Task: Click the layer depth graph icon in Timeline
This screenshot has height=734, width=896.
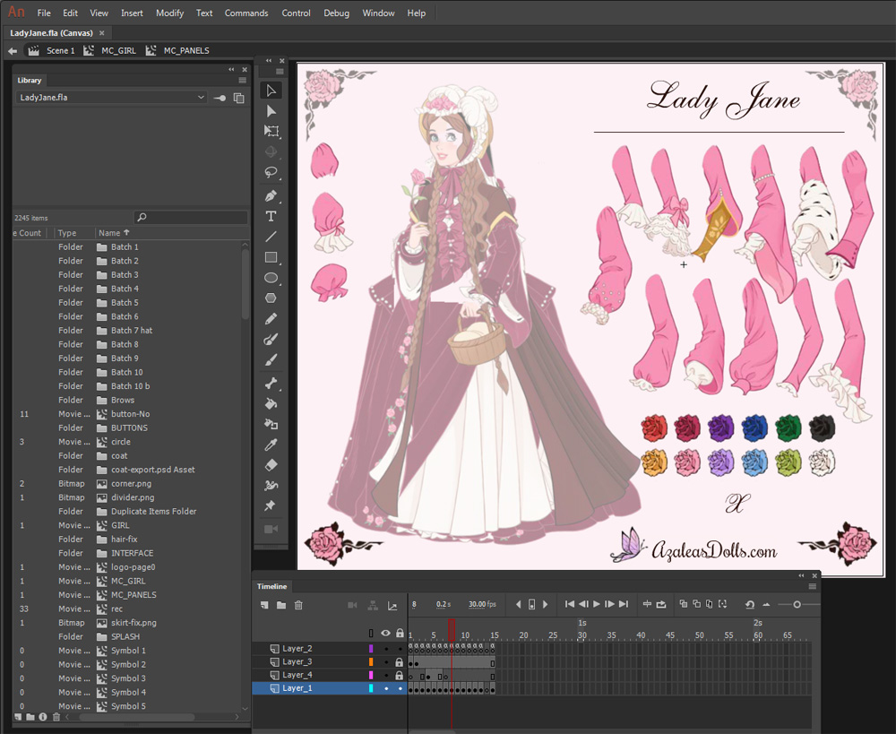Action: (392, 605)
